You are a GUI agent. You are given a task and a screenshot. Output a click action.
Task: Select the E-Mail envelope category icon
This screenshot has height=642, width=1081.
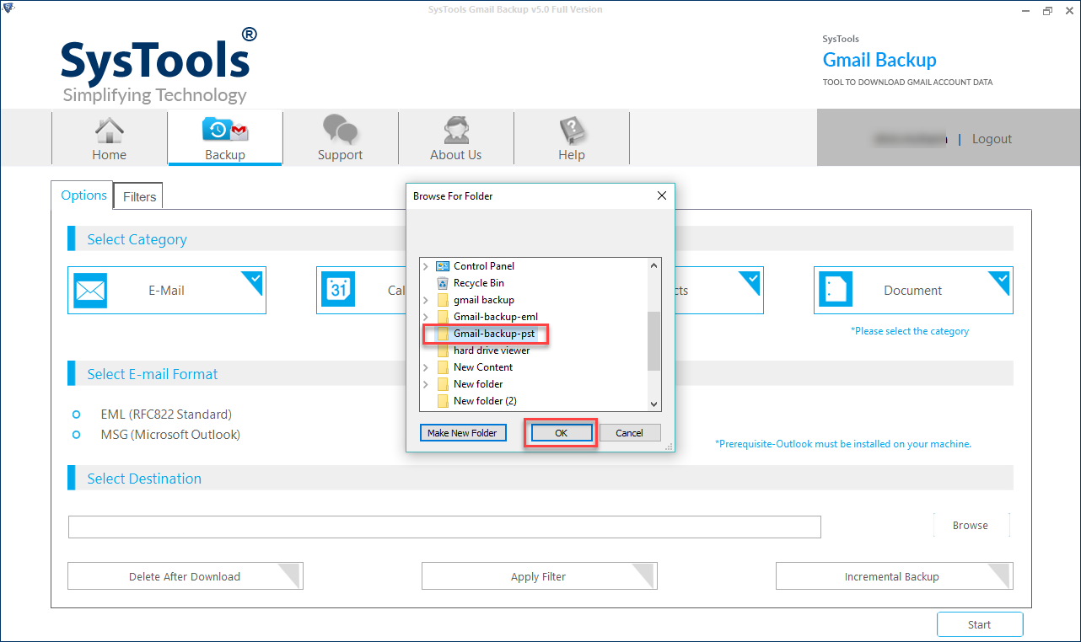pos(90,291)
